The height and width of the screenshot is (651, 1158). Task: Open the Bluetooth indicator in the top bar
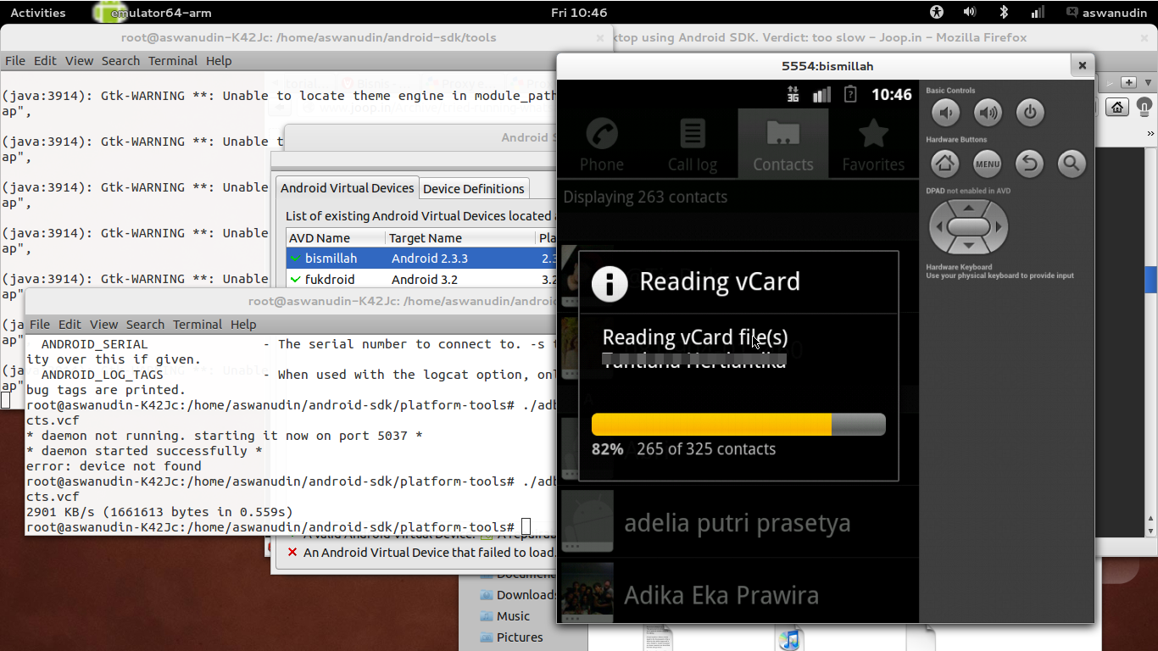(x=1004, y=12)
